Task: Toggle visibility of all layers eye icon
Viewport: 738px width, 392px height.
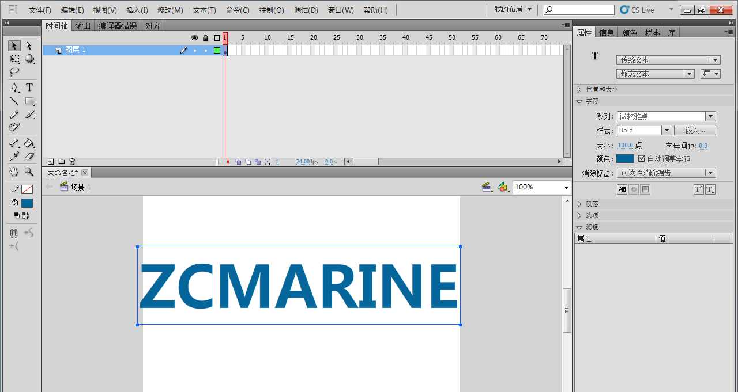Action: (x=194, y=38)
